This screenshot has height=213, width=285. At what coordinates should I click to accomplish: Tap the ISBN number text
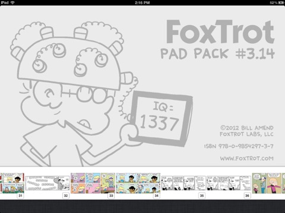click(x=239, y=146)
